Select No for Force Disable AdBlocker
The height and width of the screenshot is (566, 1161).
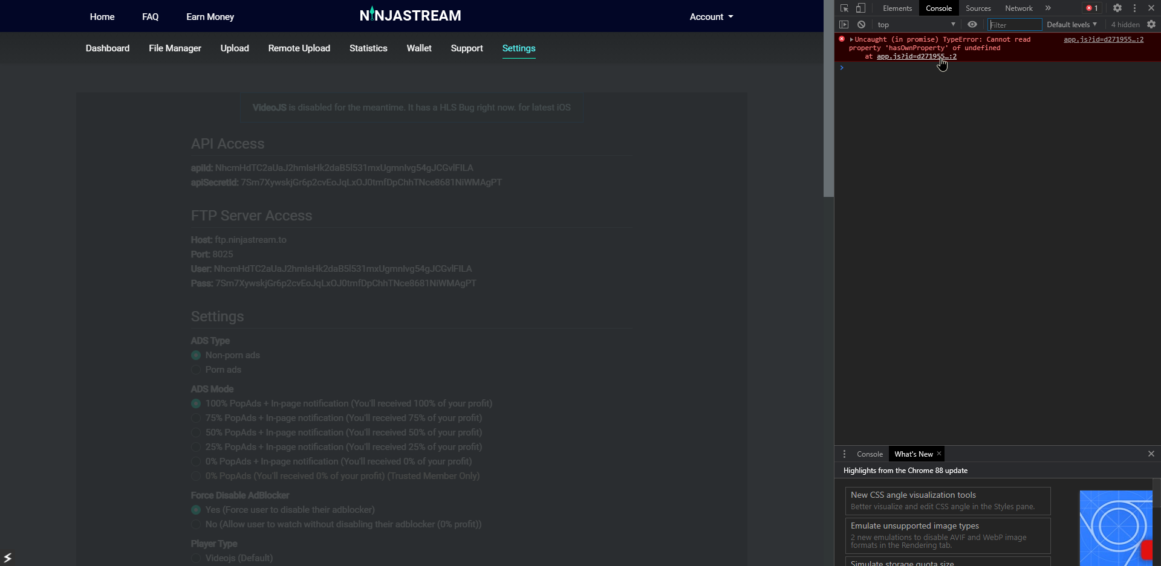(196, 524)
